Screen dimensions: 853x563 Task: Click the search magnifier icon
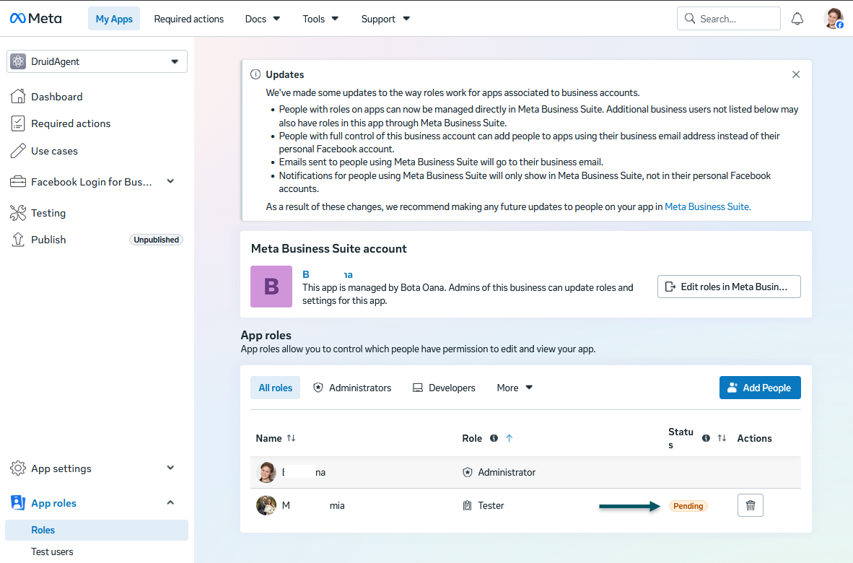[x=690, y=19]
